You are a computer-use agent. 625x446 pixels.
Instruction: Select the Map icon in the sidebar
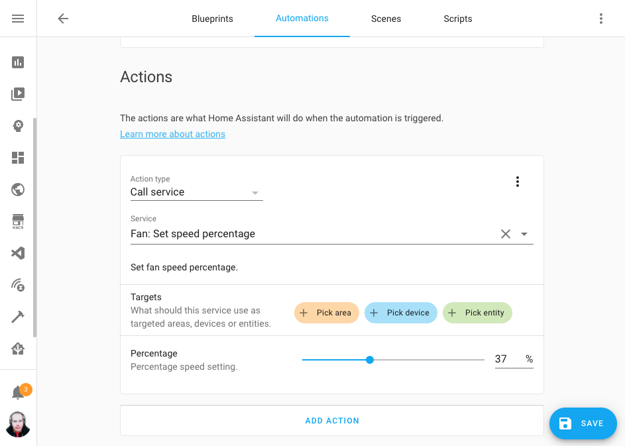coord(18,190)
